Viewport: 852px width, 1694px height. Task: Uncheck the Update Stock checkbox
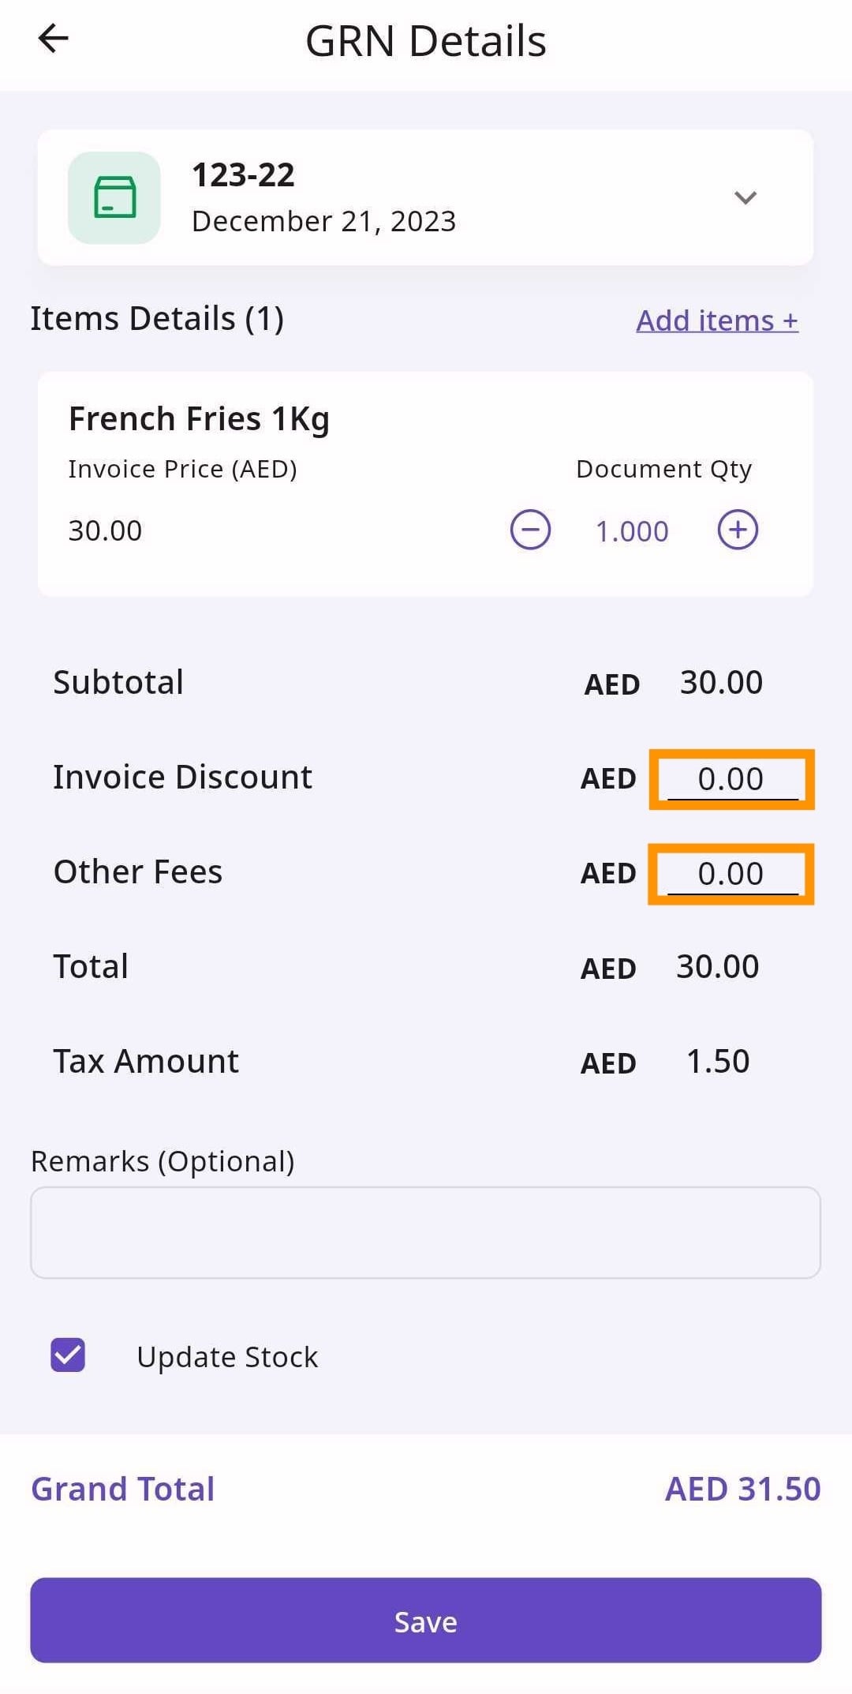point(68,1355)
